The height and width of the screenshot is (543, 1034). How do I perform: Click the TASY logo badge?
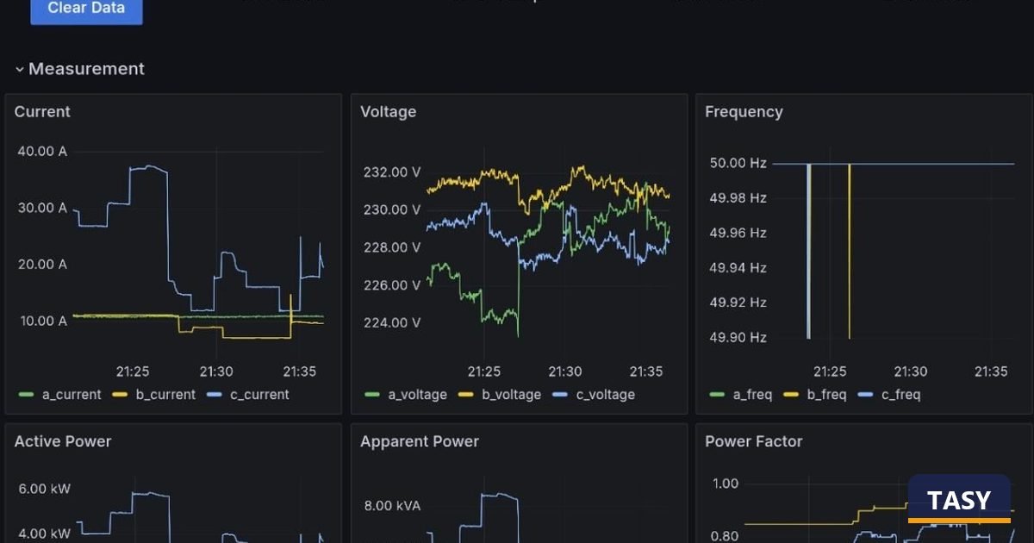tap(959, 500)
